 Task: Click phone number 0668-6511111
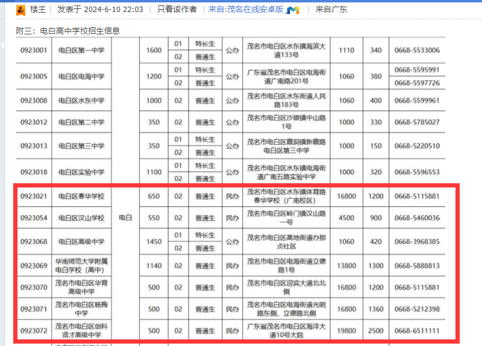click(x=417, y=331)
